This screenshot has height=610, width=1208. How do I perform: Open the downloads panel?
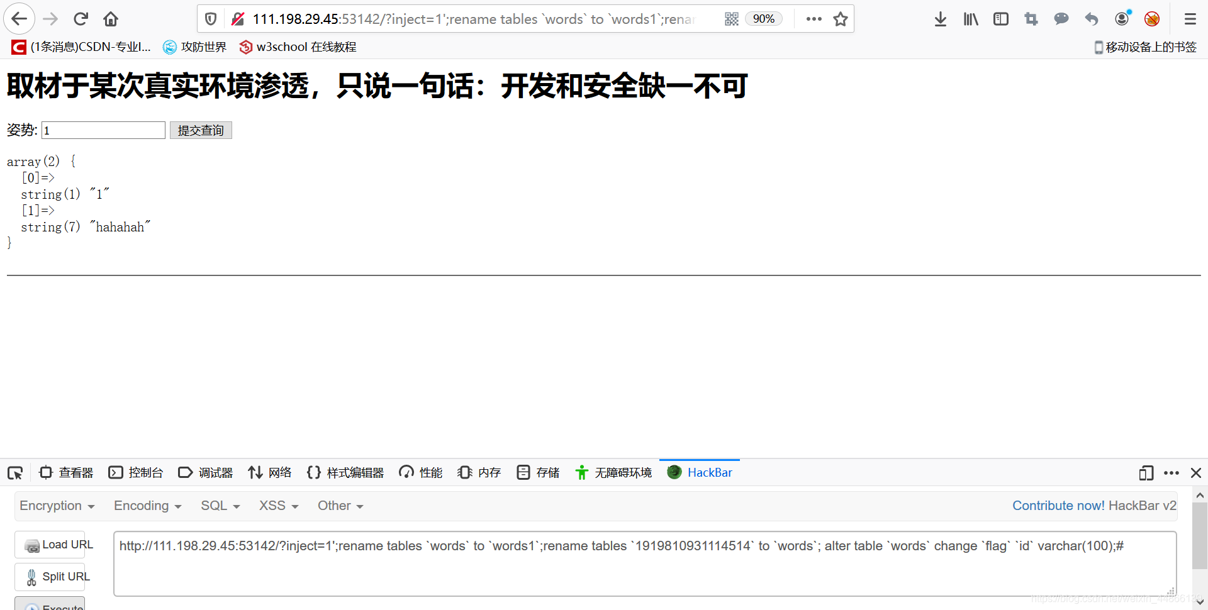click(x=941, y=19)
